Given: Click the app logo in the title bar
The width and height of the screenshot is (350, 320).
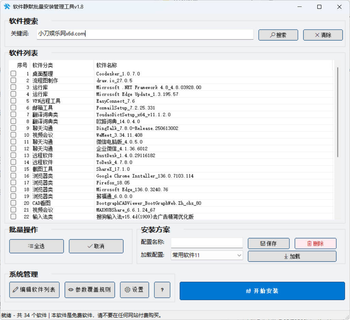Looking at the screenshot, I should [7, 6].
